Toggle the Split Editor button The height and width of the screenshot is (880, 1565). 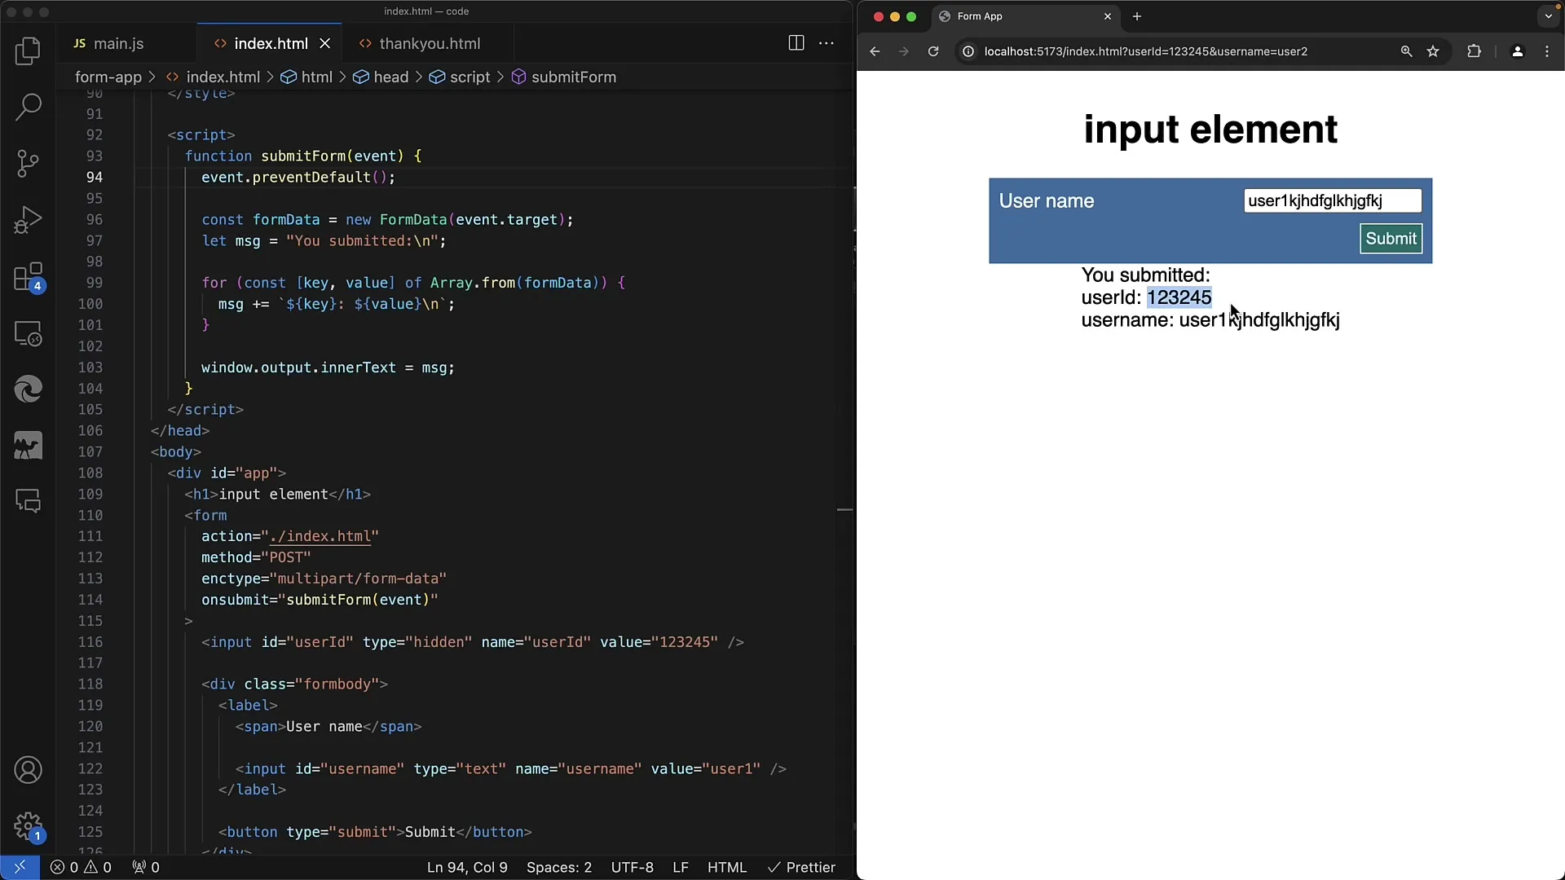(x=796, y=43)
